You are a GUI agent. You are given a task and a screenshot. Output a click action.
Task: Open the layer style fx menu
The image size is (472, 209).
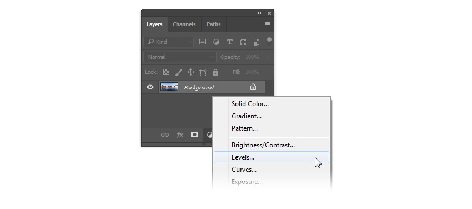(180, 135)
